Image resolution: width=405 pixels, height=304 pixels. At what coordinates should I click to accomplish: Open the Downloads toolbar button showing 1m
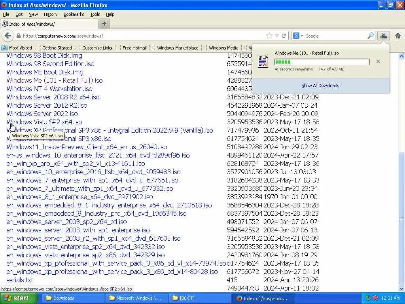384,36
